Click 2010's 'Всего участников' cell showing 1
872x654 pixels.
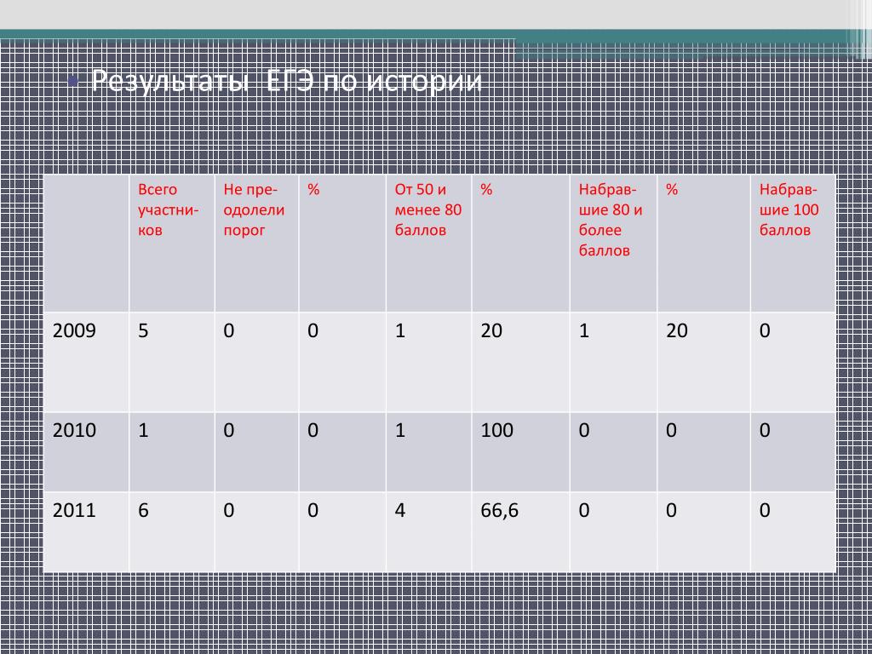172,452
